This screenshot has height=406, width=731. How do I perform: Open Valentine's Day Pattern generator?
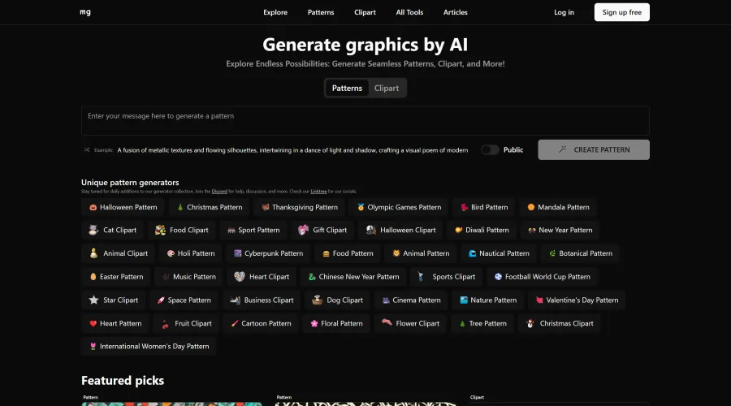577,300
